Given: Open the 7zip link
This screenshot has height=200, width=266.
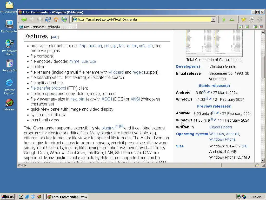Looking at the screenshot, I should pos(83,46).
